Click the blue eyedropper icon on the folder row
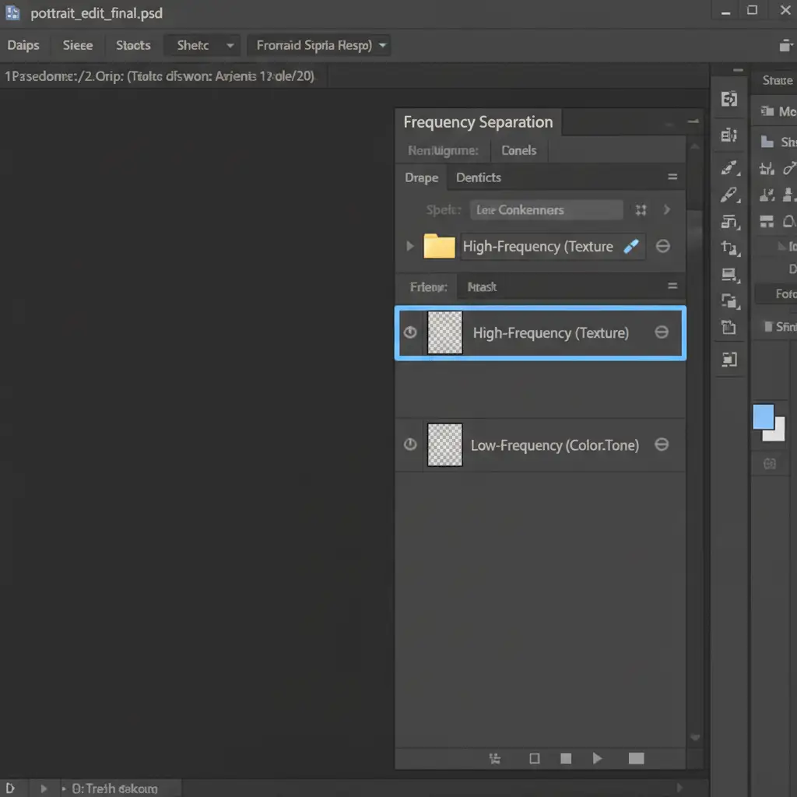The image size is (797, 797). [x=631, y=247]
